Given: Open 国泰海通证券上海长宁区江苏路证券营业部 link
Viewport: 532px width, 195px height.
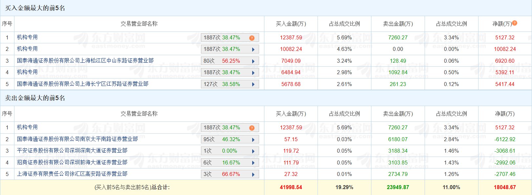Looking at the screenshot, I should [83, 84].
